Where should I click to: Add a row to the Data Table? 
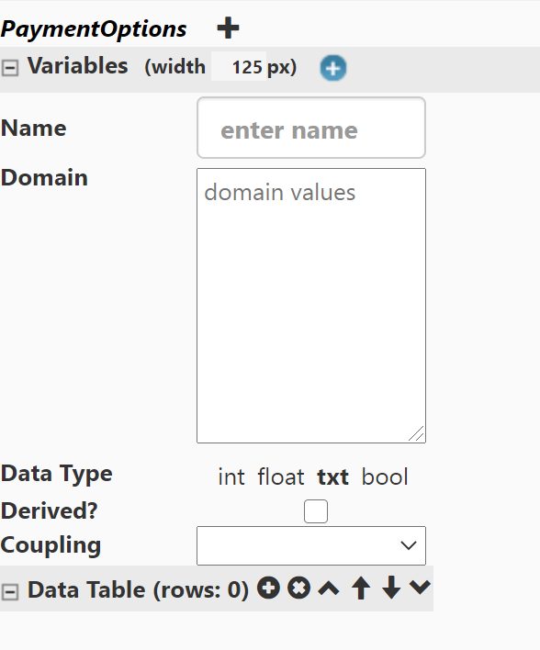point(268,588)
